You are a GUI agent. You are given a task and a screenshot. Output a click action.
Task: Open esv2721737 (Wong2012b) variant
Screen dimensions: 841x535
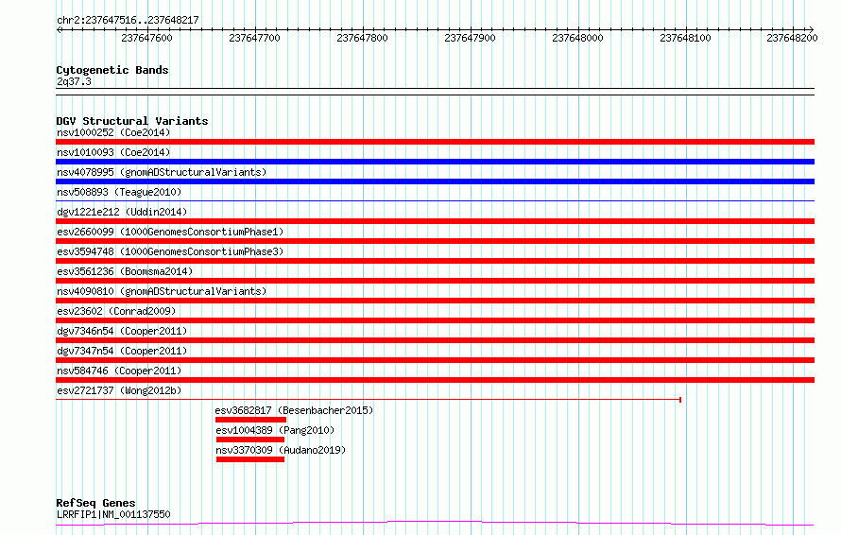coord(119,390)
